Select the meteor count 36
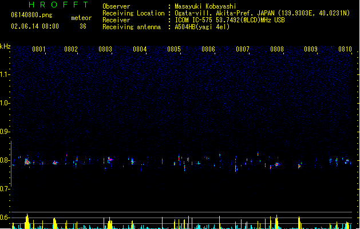Viewport: 360px width, 229px height. click(x=83, y=26)
